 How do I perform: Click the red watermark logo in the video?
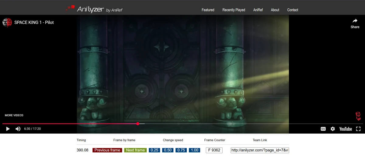358,116
